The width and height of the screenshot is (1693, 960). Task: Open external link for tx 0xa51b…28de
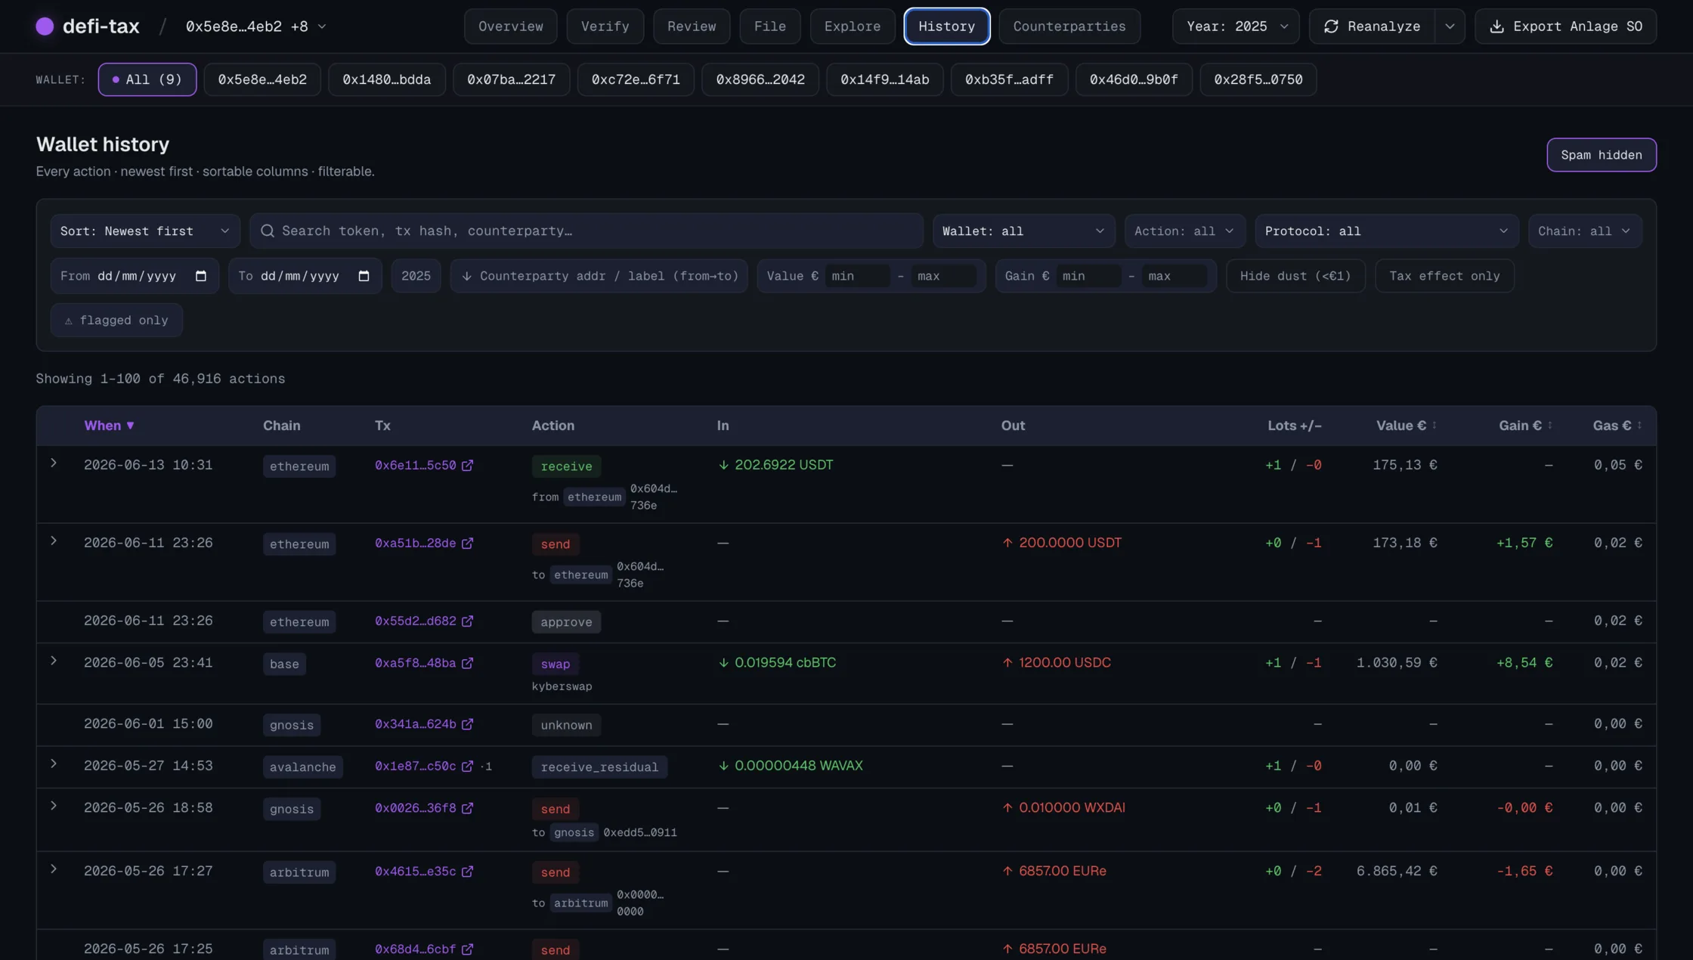[467, 543]
